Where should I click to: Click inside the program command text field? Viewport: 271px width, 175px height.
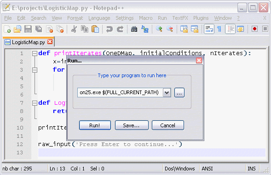(x=120, y=93)
